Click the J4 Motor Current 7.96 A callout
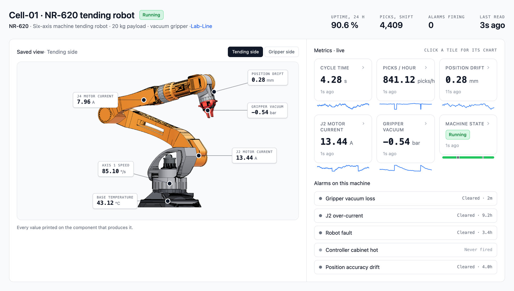 pyautogui.click(x=95, y=100)
